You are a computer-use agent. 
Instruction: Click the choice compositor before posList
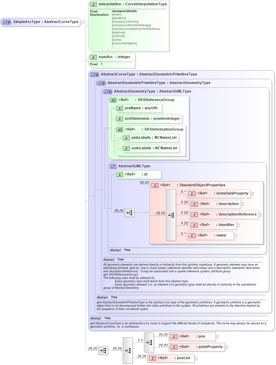(x=128, y=350)
